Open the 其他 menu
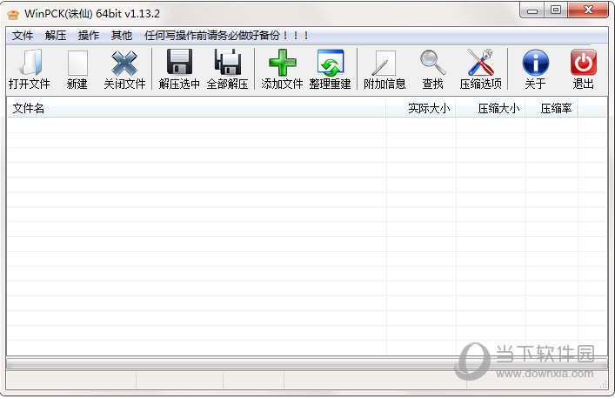 (122, 36)
